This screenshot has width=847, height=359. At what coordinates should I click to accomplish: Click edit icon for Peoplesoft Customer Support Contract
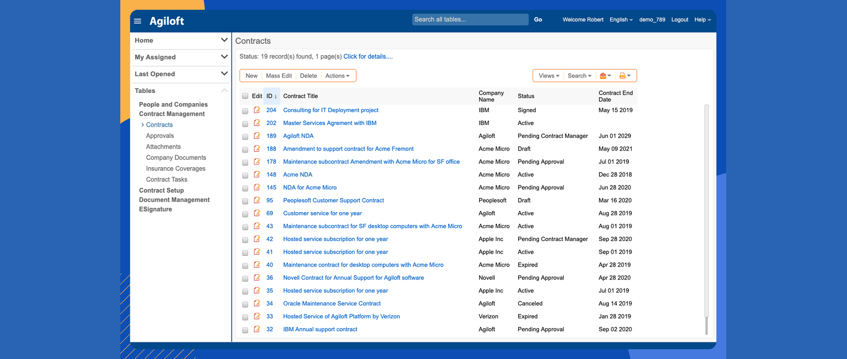257,200
